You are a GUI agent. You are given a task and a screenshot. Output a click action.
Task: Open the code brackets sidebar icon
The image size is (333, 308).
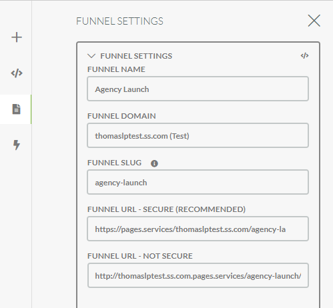pos(17,73)
